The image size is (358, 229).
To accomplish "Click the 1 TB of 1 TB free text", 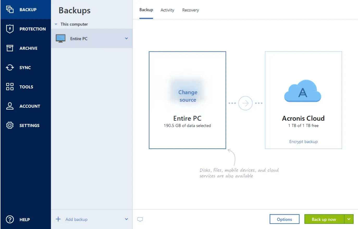I will point(303,125).
